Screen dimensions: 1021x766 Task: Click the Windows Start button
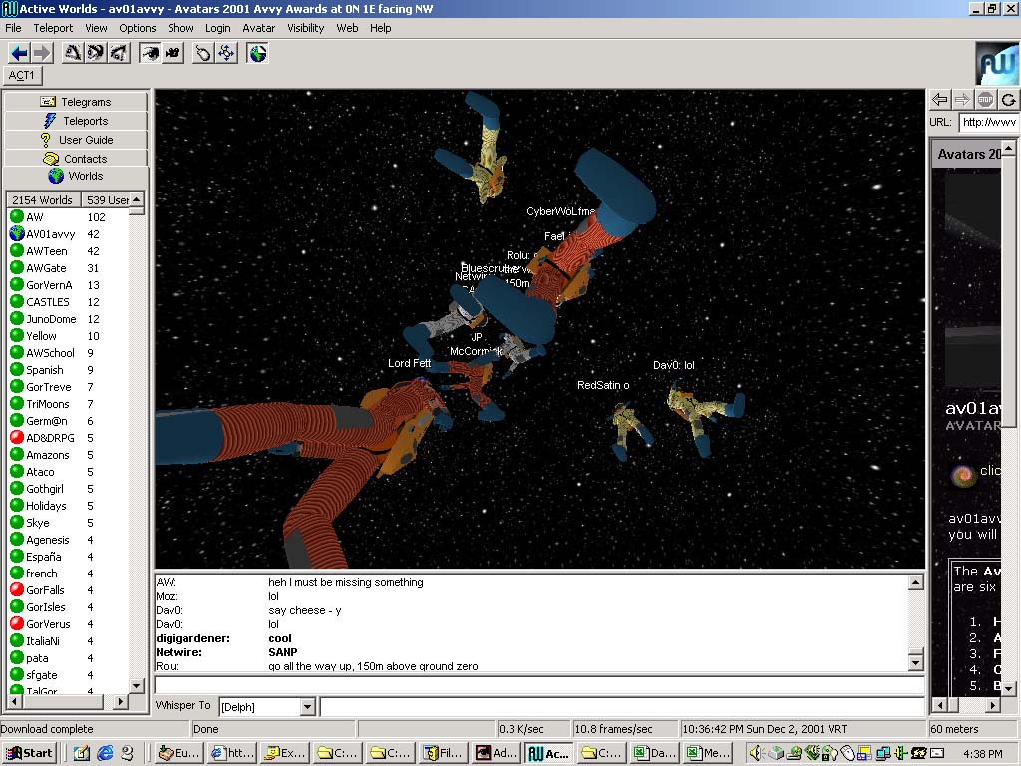point(29,753)
